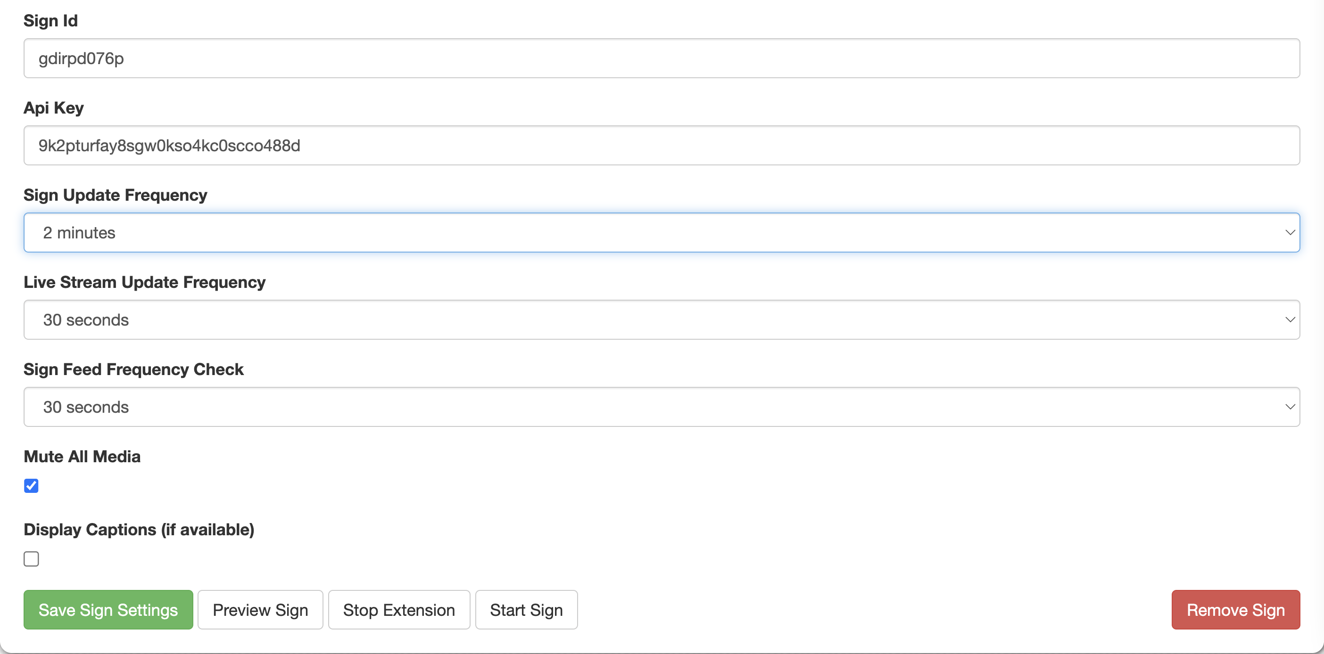
Task: Uncheck the Mute All Media checkbox
Action: coord(31,485)
